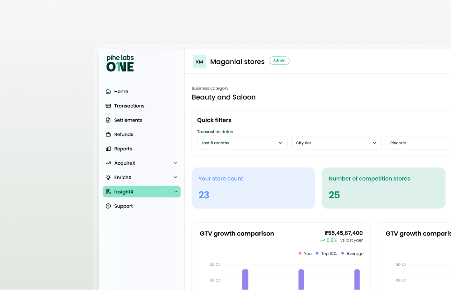The height and width of the screenshot is (290, 451).
Task: Click the GTV growth comparison chart title
Action: tap(237, 234)
